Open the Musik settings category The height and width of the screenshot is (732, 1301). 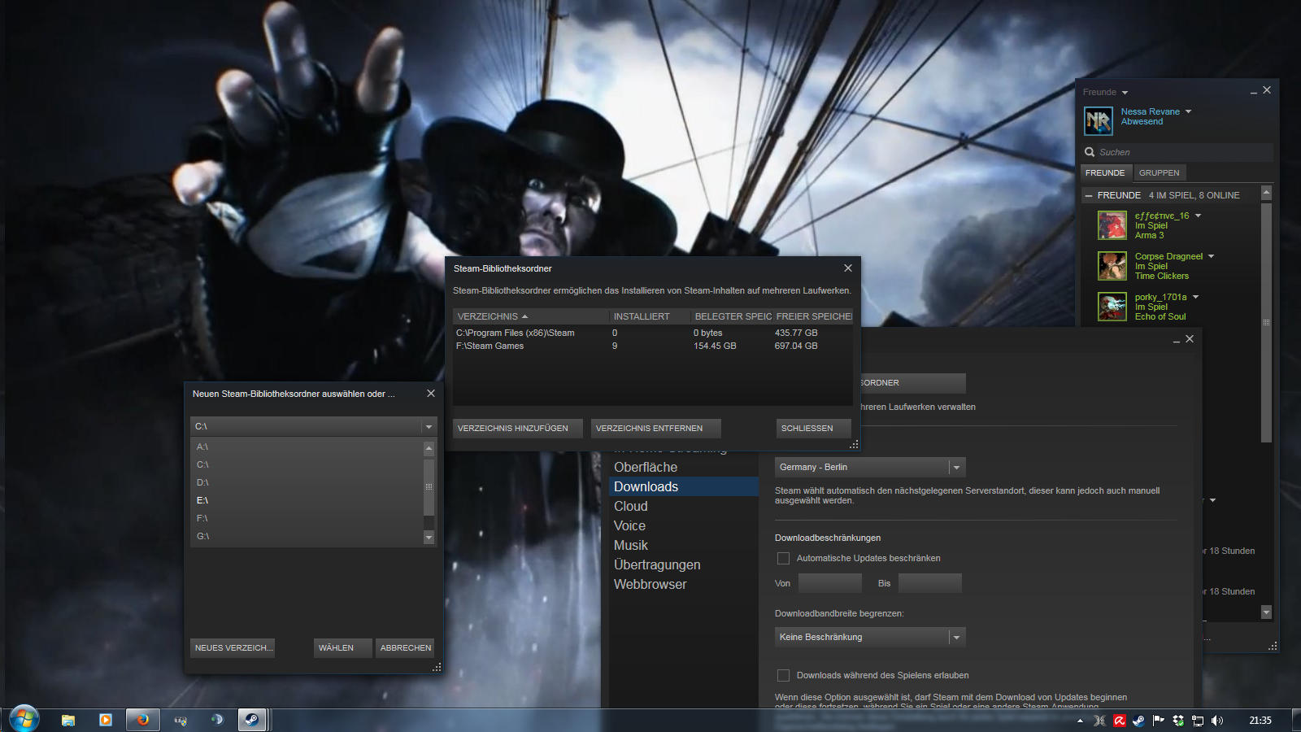[684, 545]
